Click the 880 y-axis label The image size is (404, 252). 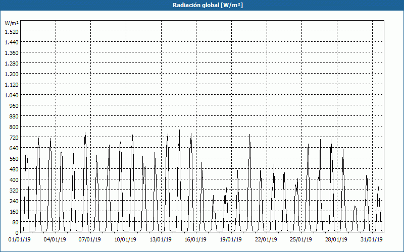(x=15, y=116)
